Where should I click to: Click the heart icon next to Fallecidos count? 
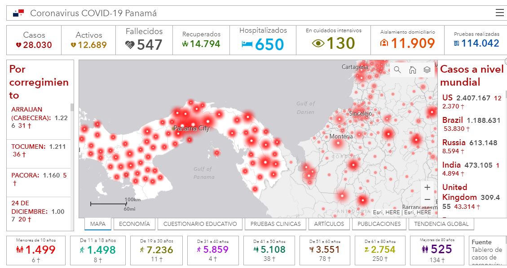click(130, 45)
